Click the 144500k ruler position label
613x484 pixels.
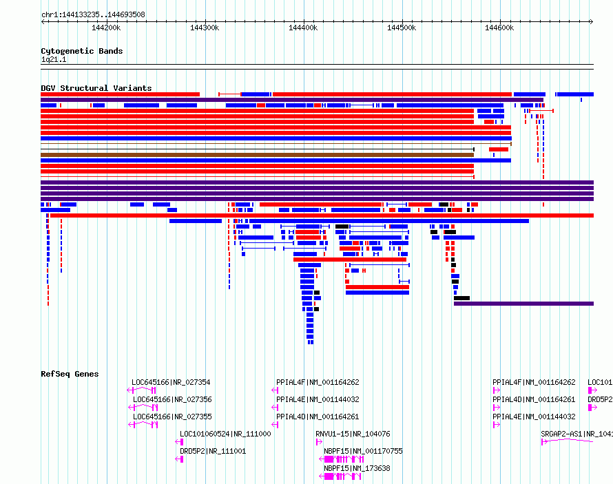click(x=402, y=28)
